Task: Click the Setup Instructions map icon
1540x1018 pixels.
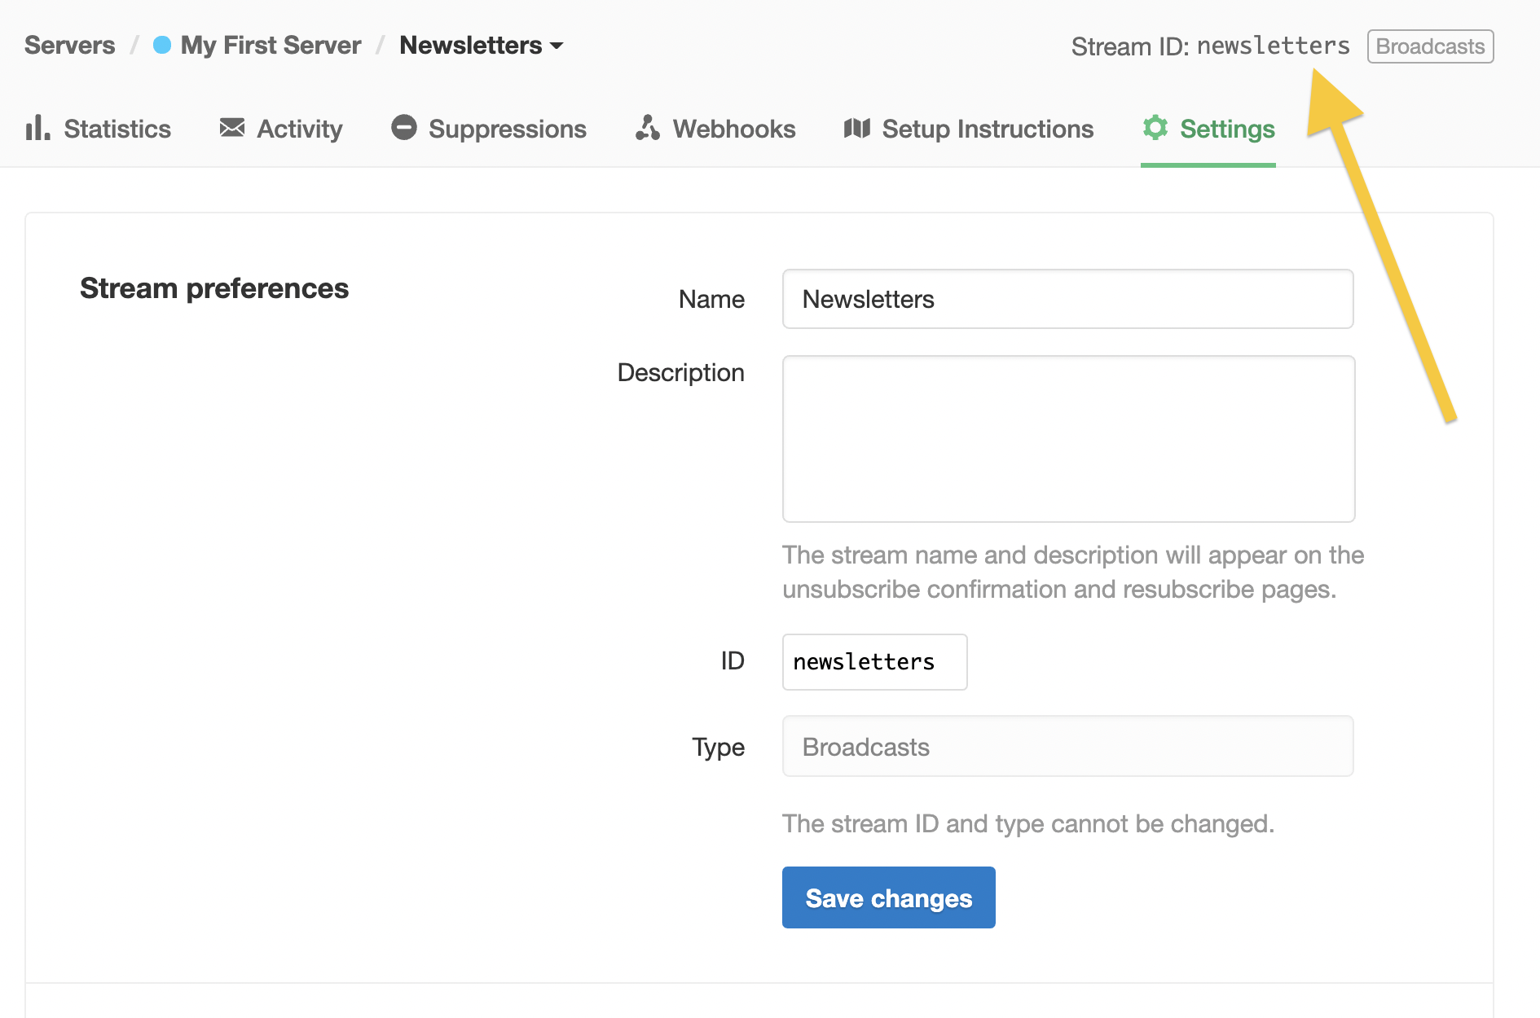Action: click(x=857, y=128)
